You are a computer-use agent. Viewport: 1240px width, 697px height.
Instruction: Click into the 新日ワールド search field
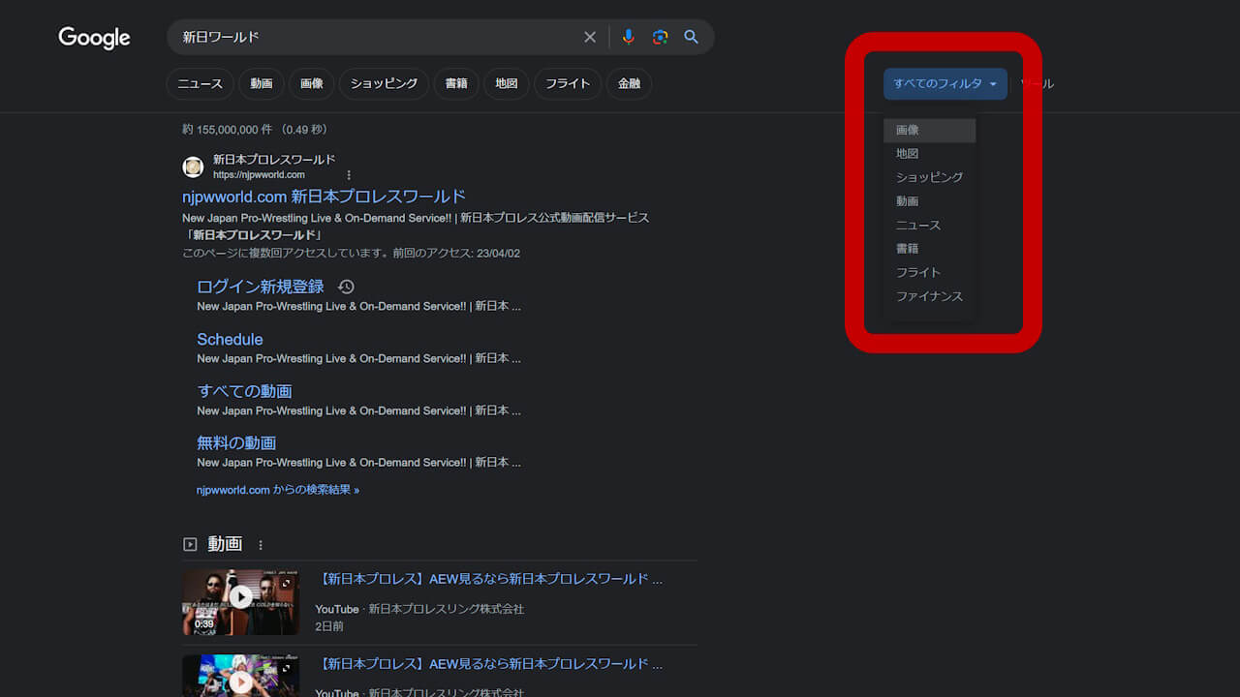coord(378,37)
